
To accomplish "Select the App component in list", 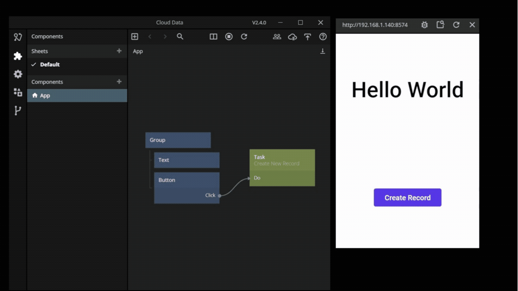I will pos(45,96).
